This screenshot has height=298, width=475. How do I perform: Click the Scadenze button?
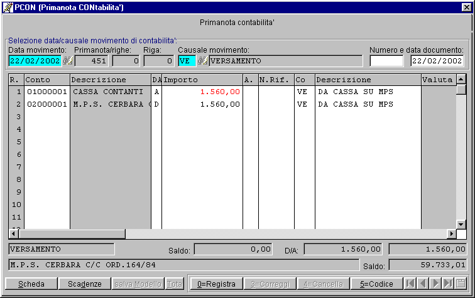pos(85,284)
